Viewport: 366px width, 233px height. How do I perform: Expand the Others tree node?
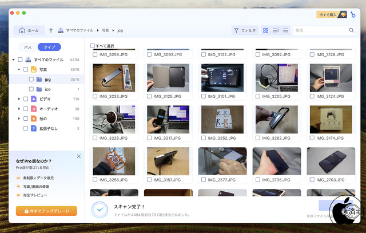[x=19, y=119]
